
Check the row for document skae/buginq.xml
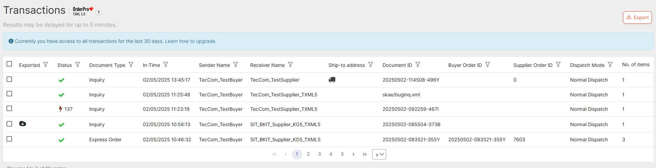click(9, 94)
